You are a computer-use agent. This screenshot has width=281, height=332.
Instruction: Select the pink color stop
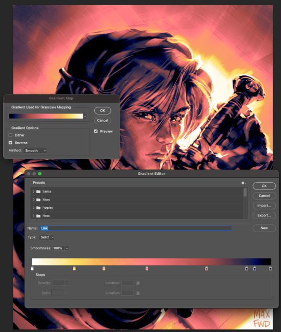pyautogui.click(x=147, y=269)
